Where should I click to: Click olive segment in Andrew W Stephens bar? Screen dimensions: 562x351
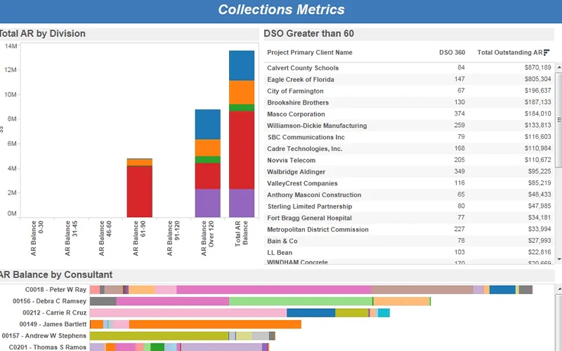point(159,336)
